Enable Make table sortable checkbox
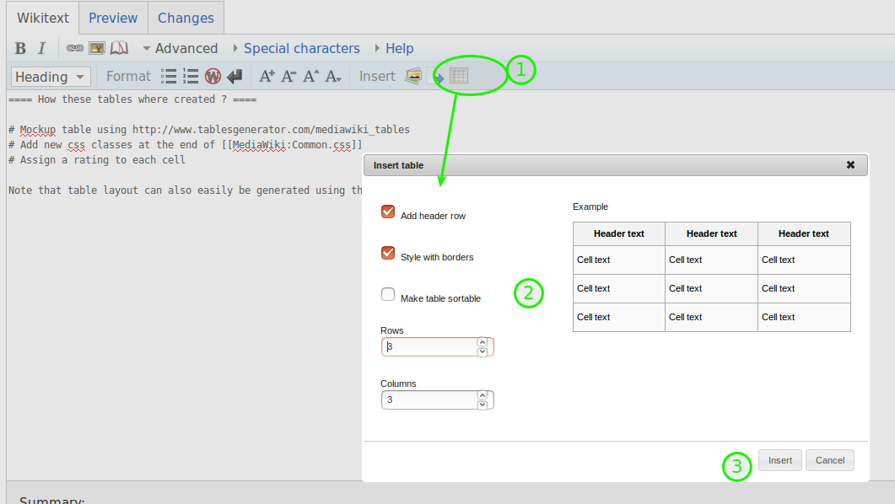Screen dimensions: 895x504 click(388, 294)
